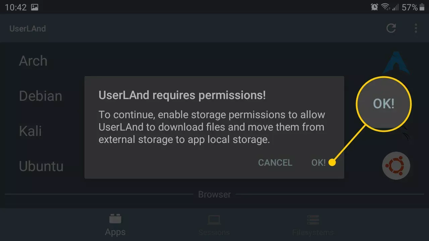
Task: Tap the Filesystems stack icon
Action: point(313,220)
